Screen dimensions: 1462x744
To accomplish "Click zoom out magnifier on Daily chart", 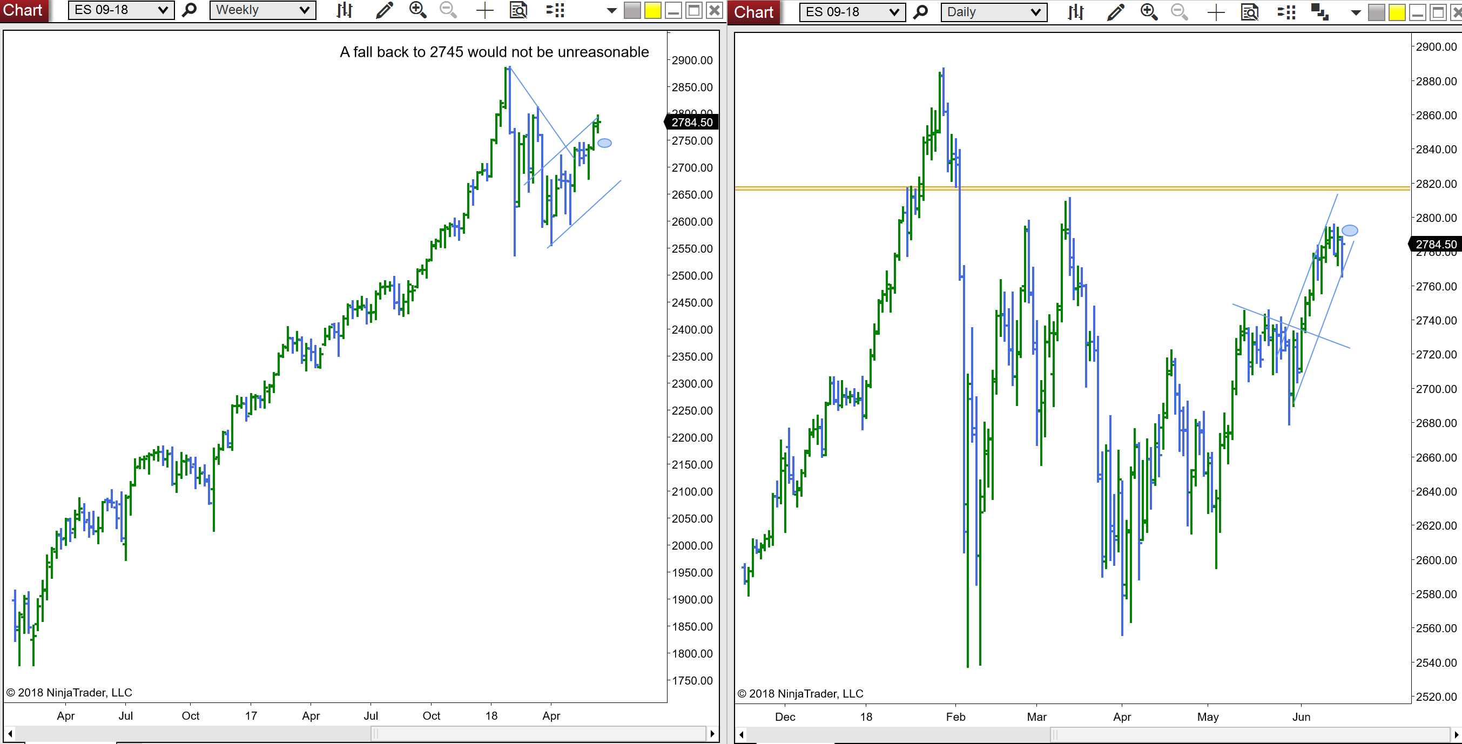I will pos(1180,12).
